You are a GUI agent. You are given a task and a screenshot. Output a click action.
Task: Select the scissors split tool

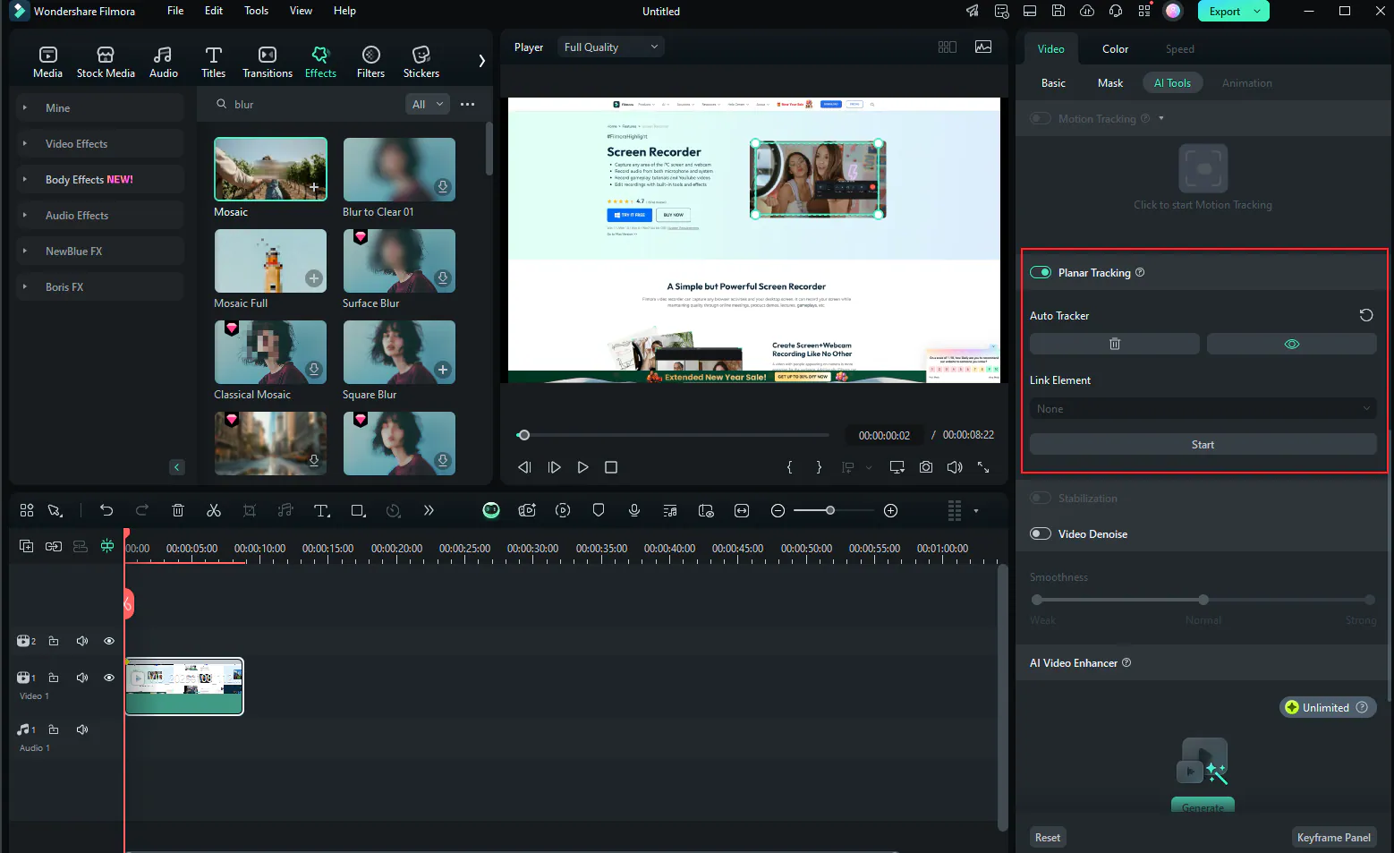pos(214,510)
